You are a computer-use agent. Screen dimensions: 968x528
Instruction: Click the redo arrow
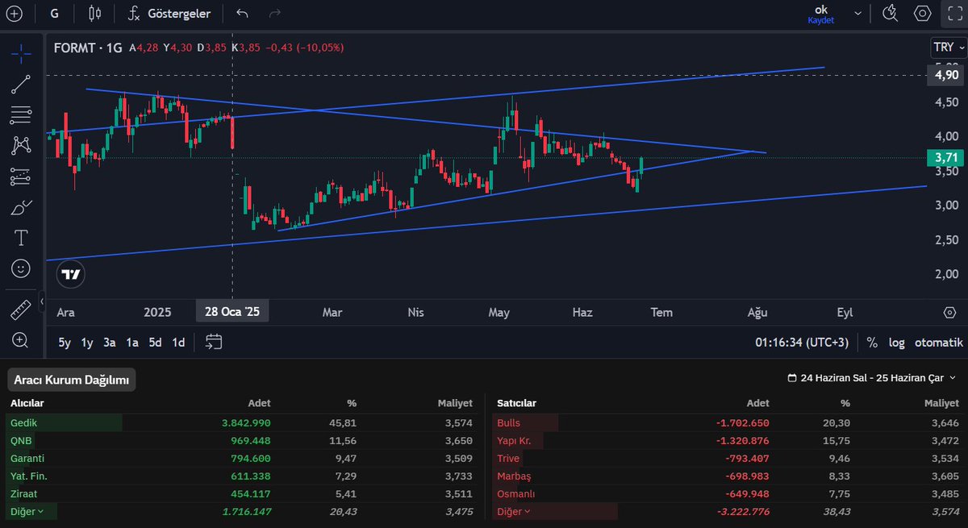pyautogui.click(x=274, y=13)
